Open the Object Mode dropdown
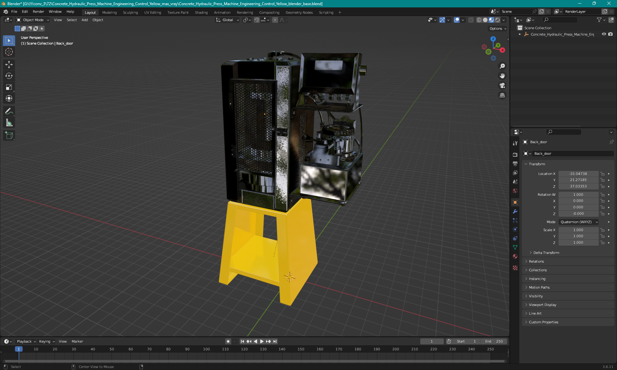The width and height of the screenshot is (617, 370). click(x=33, y=20)
